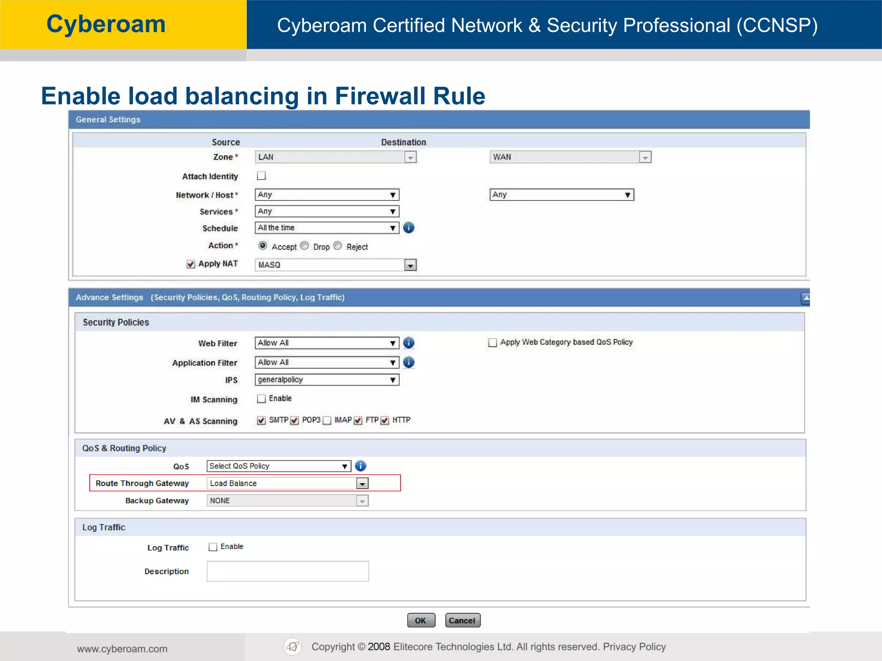Click the info icon next to QoS policy
The height and width of the screenshot is (661, 882).
(x=360, y=466)
